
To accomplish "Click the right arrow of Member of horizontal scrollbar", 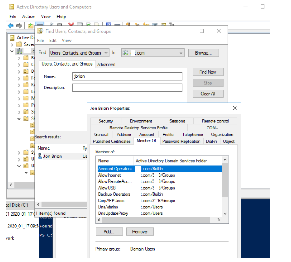I will click(219, 220).
